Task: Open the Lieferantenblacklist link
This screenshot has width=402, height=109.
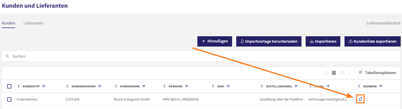Action: point(384,23)
